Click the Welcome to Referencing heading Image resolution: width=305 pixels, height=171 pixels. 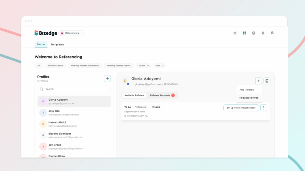pos(58,57)
